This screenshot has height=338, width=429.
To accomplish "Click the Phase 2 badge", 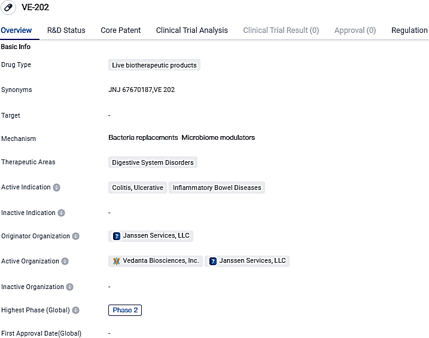I will point(125,310).
